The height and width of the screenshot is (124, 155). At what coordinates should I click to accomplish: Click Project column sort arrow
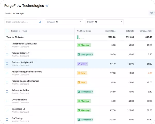click(x=19, y=31)
